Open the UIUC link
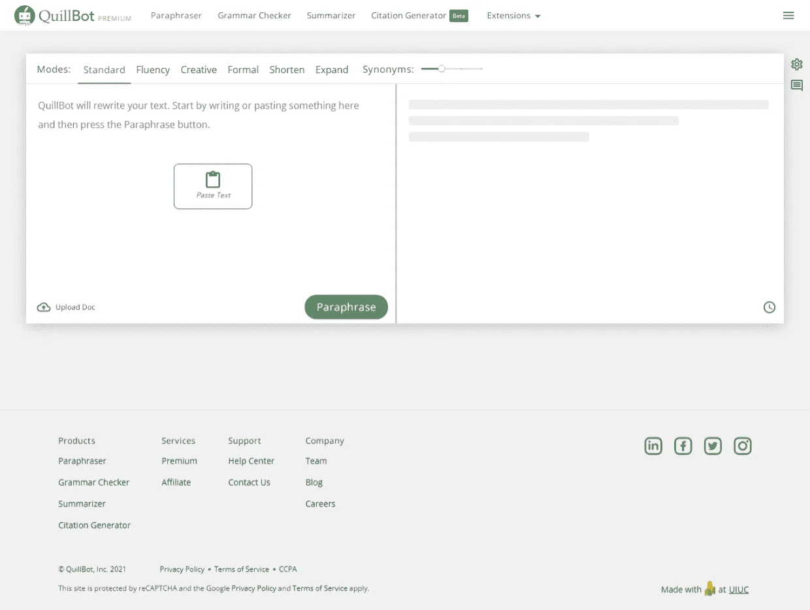The image size is (810, 610). pos(739,590)
